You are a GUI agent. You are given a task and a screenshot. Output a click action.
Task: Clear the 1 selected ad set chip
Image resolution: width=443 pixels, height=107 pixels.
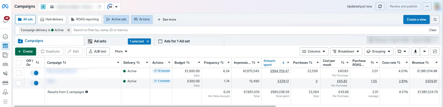coord(148,41)
